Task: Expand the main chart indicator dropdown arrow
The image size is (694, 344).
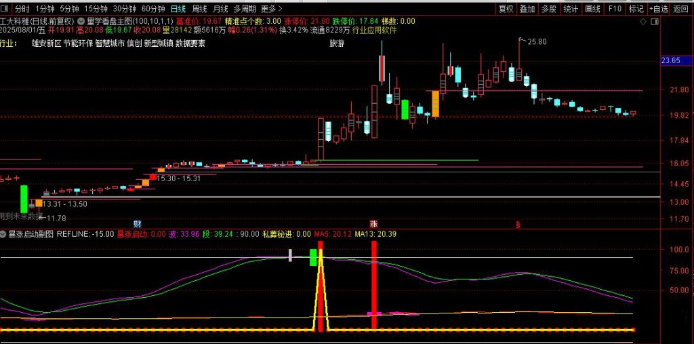Action: [x=81, y=21]
